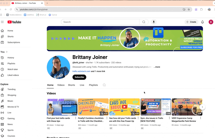Open options for Camp Margaritaville video
Image resolution: width=215 pixels, height=138 pixels.
pos(200,118)
